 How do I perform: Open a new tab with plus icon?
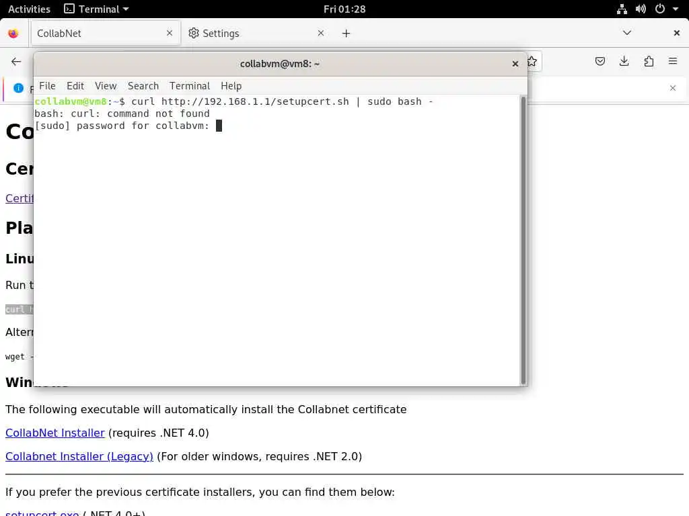click(347, 34)
